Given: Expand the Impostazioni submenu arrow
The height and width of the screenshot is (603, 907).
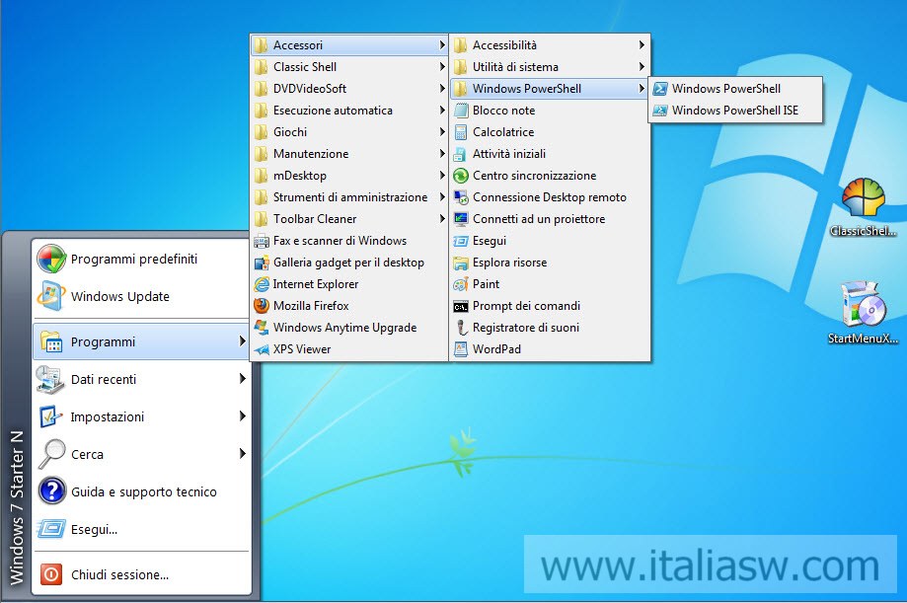Looking at the screenshot, I should (x=243, y=416).
